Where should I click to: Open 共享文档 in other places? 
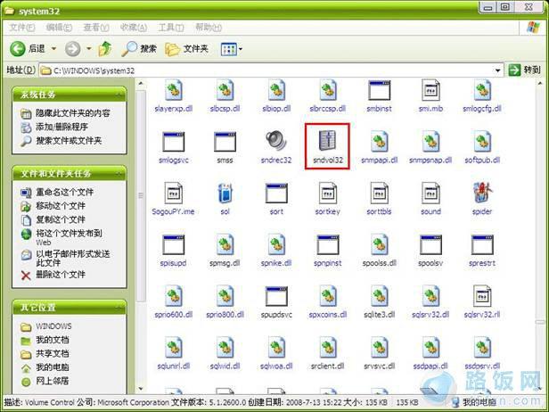[x=53, y=353]
